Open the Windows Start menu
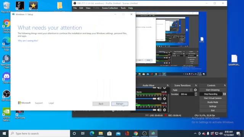This screenshot has height=137, width=244. tap(4, 134)
